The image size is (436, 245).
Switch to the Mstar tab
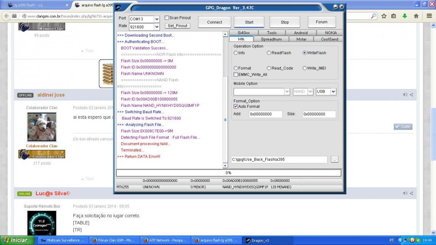[301, 39]
